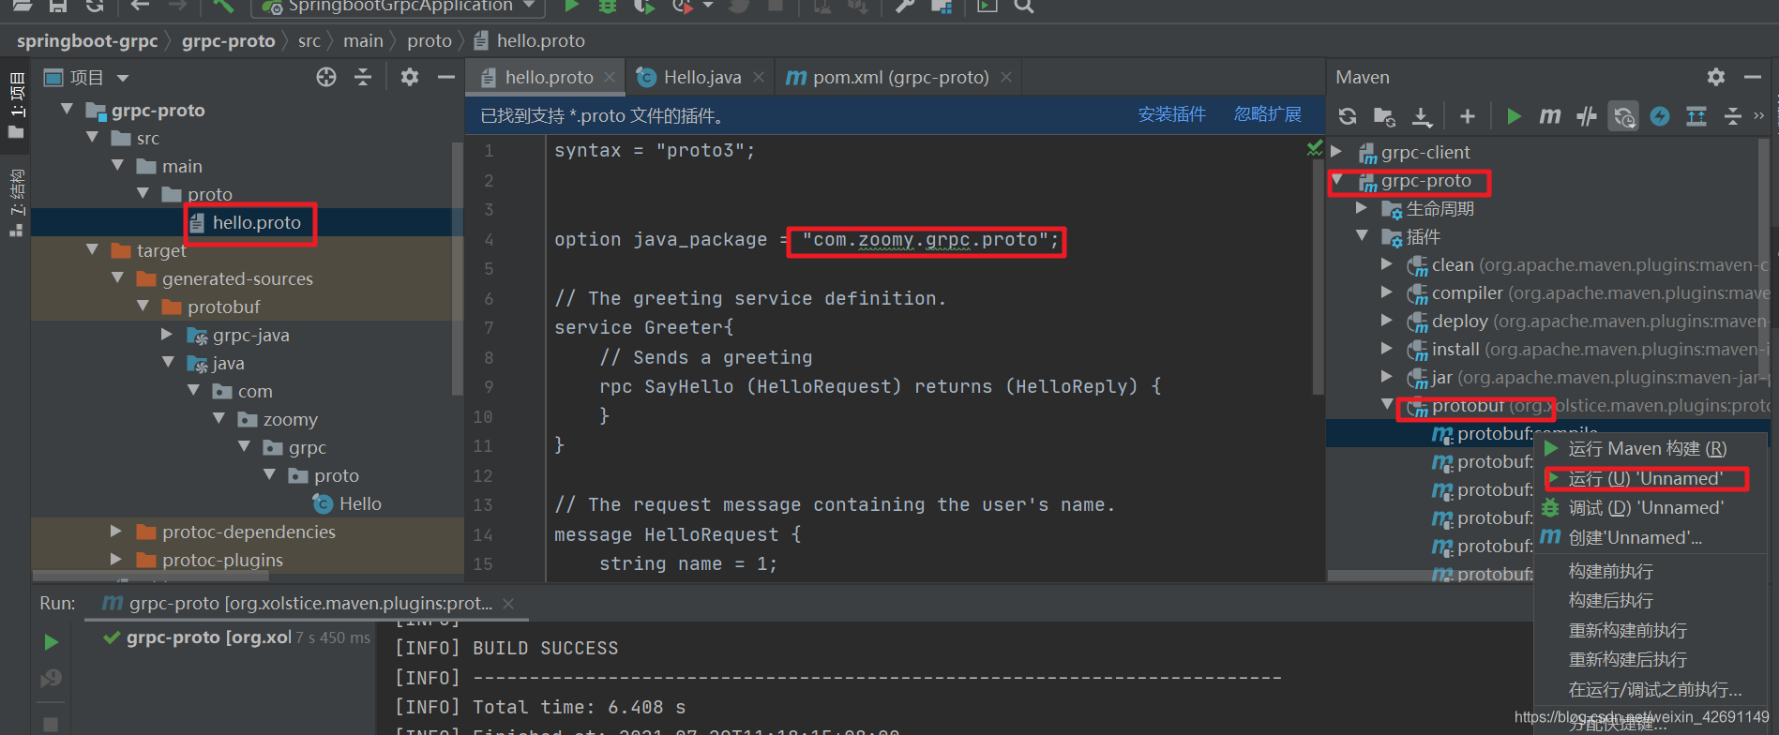Select the jar plugin in Maven tree

tap(1547, 377)
